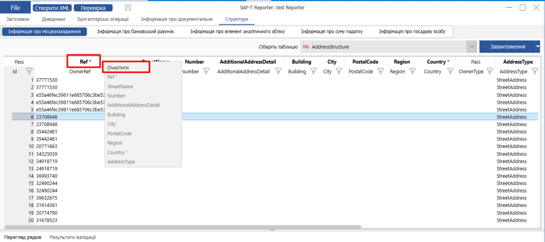Click the save floppy disk icon
Image resolution: width=545 pixels, height=242 pixels.
pos(128,7)
